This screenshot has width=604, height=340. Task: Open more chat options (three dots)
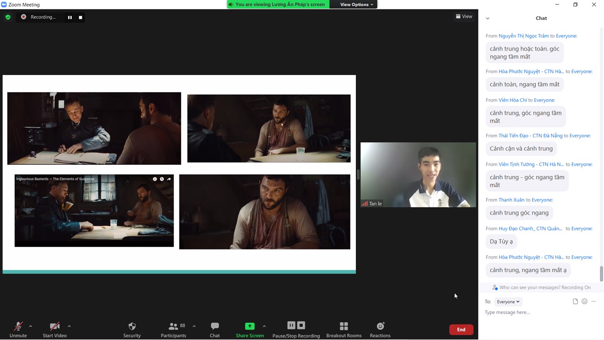[594, 301]
